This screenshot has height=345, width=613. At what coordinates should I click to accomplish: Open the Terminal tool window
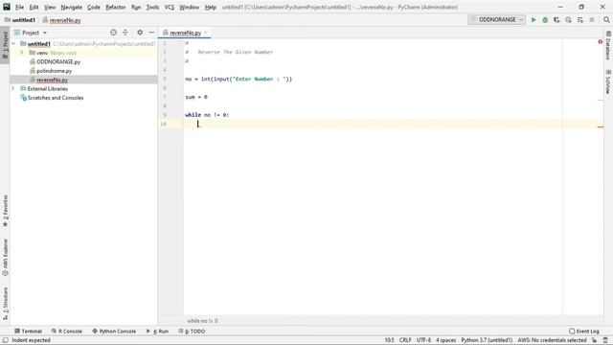(x=28, y=331)
